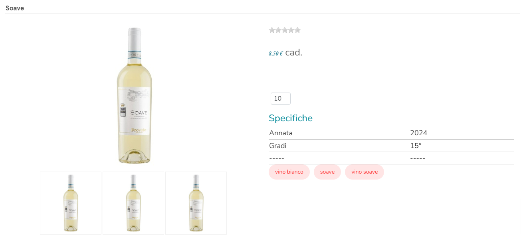
Task: Click the Specifiche section heading
Action: pyautogui.click(x=291, y=118)
